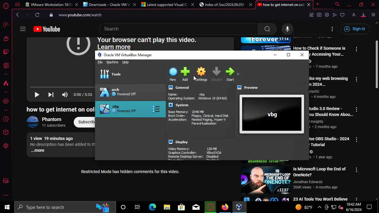Select the Tools entry in VirtualBox

(x=131, y=74)
